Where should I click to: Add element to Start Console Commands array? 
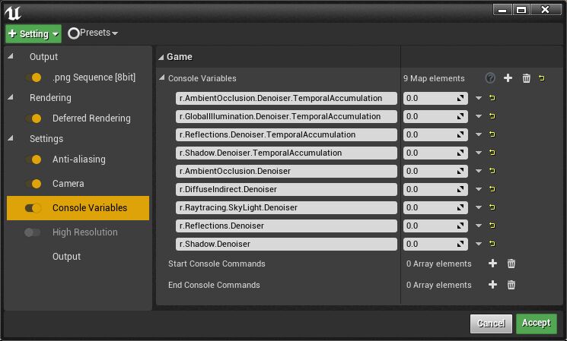tap(492, 264)
